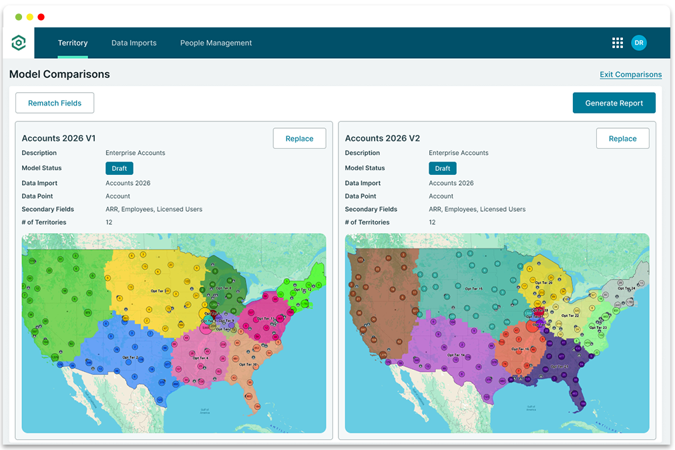
Task: Open the apps grid icon in the navigation bar
Action: (617, 42)
